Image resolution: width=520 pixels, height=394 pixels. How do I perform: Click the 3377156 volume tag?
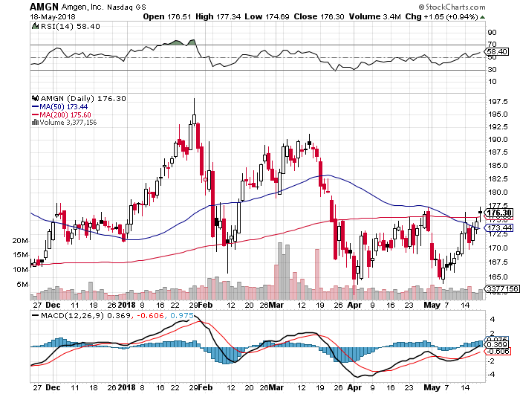point(501,288)
